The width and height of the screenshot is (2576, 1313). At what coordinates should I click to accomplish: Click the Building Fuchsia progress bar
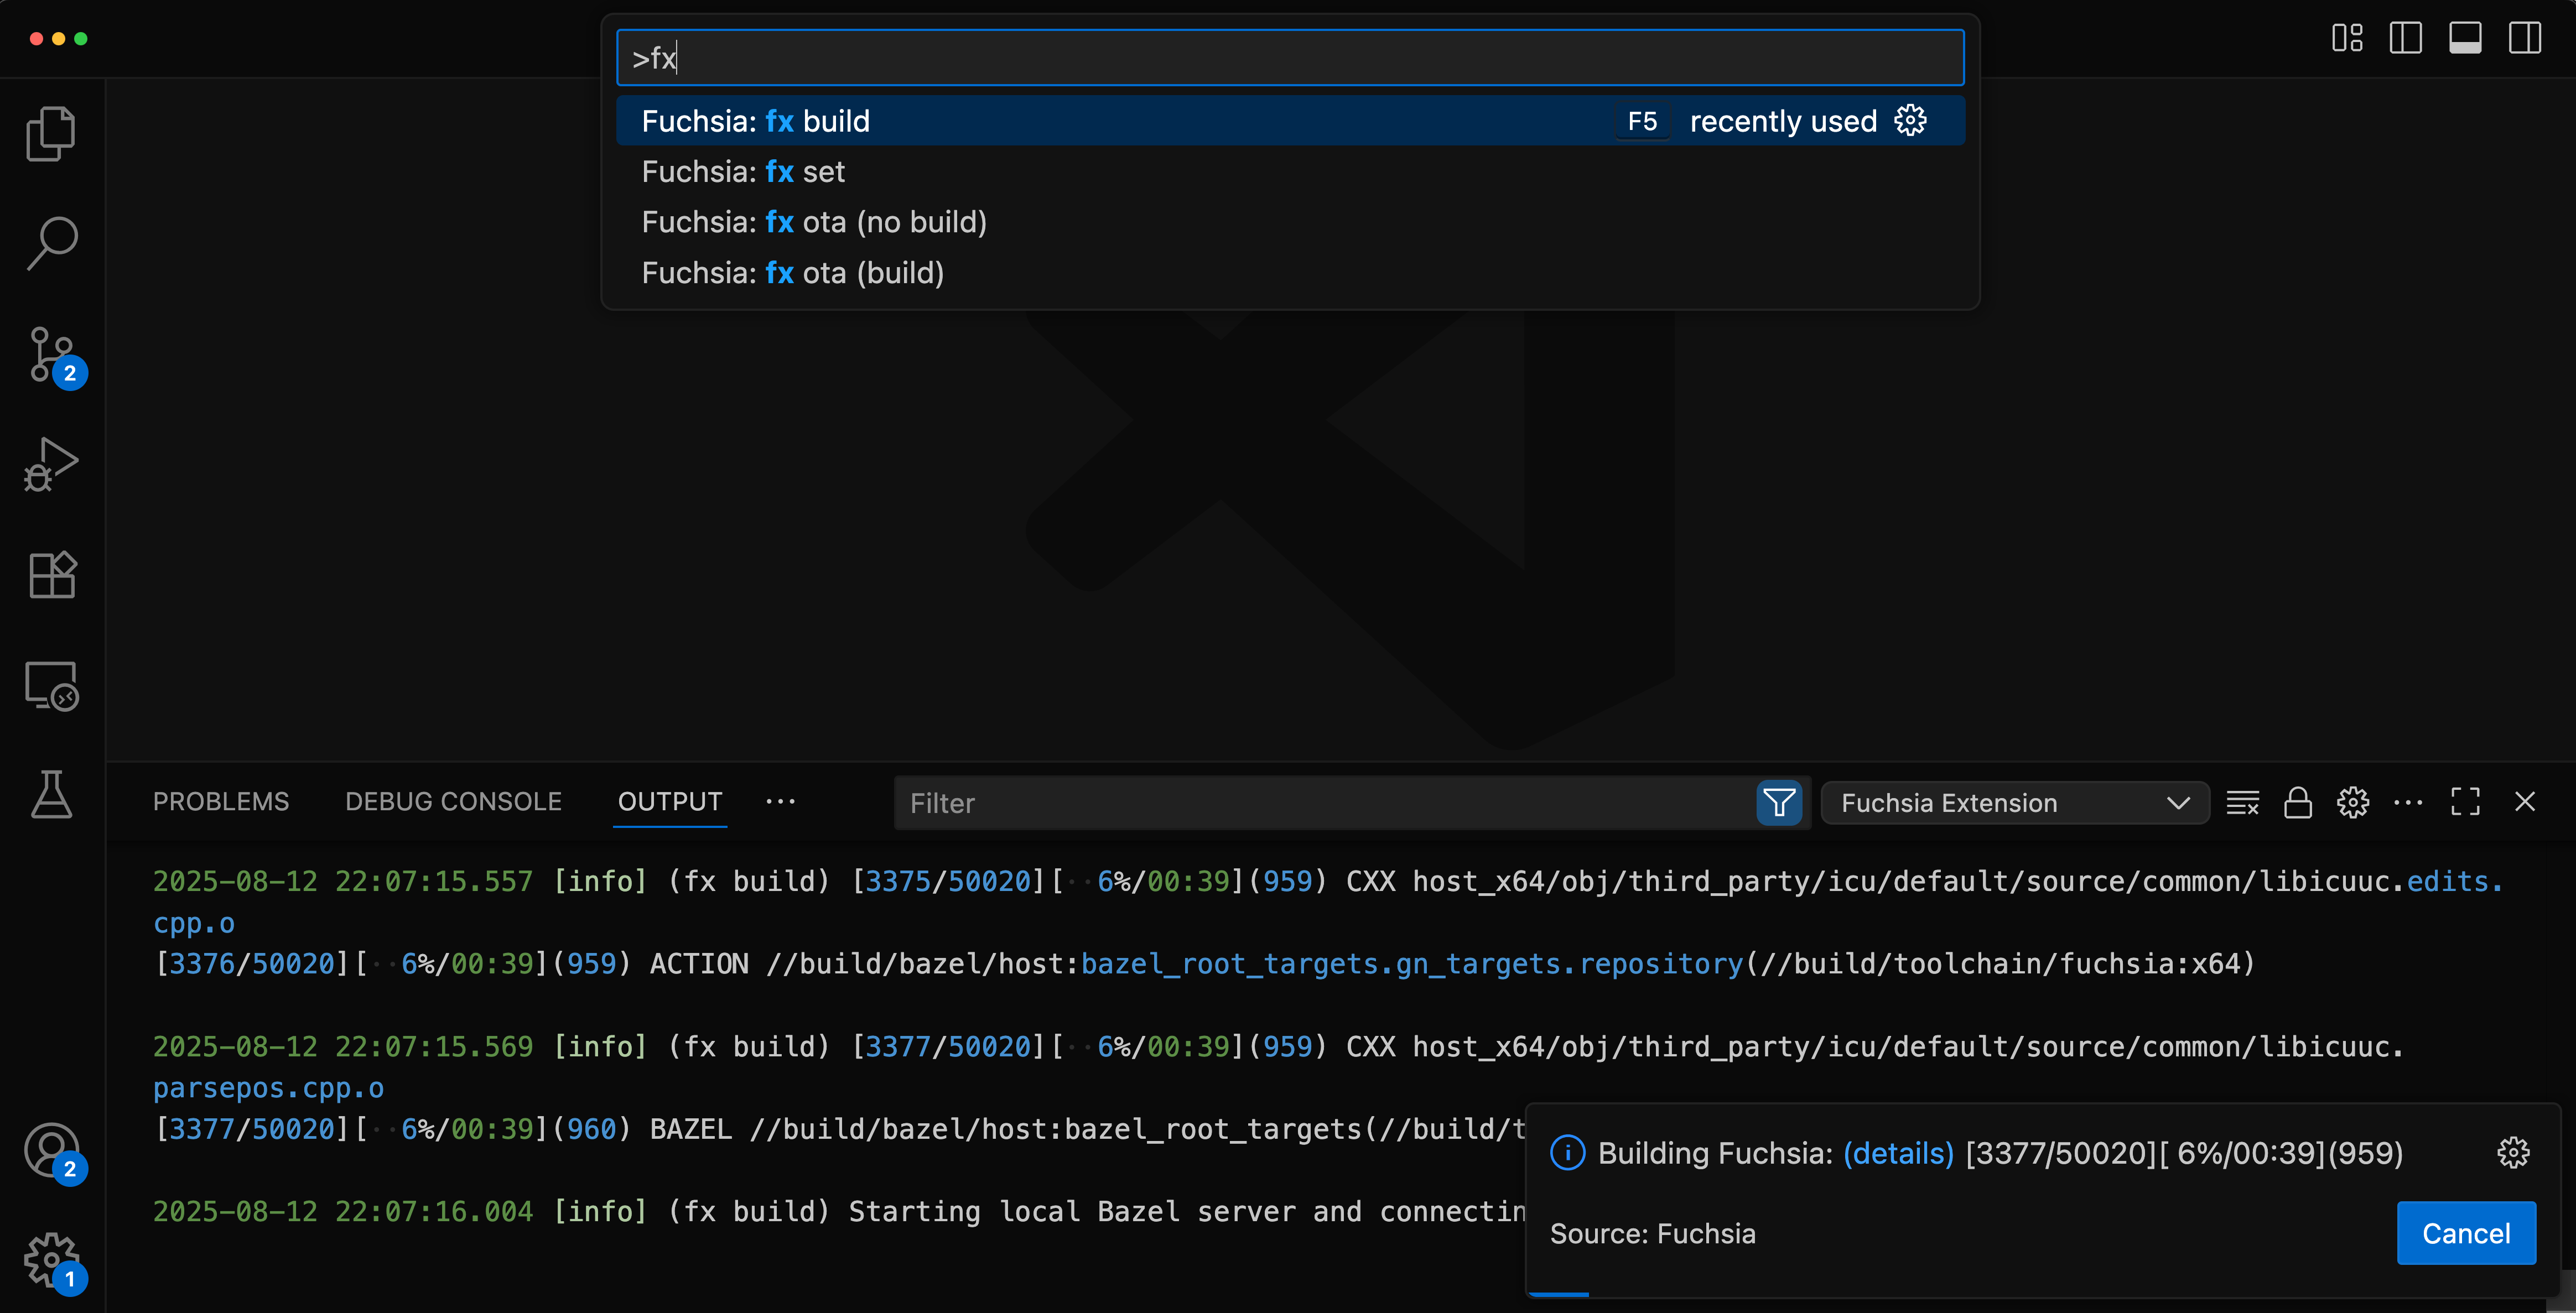[x=1560, y=1296]
